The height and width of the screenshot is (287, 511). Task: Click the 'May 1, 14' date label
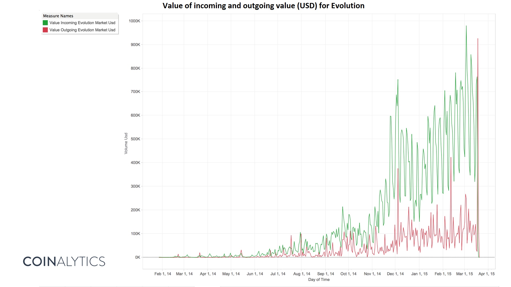point(231,274)
